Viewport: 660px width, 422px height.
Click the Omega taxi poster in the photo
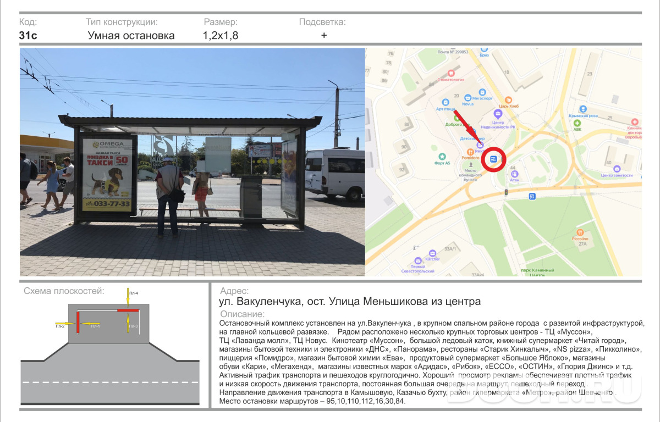(x=107, y=174)
